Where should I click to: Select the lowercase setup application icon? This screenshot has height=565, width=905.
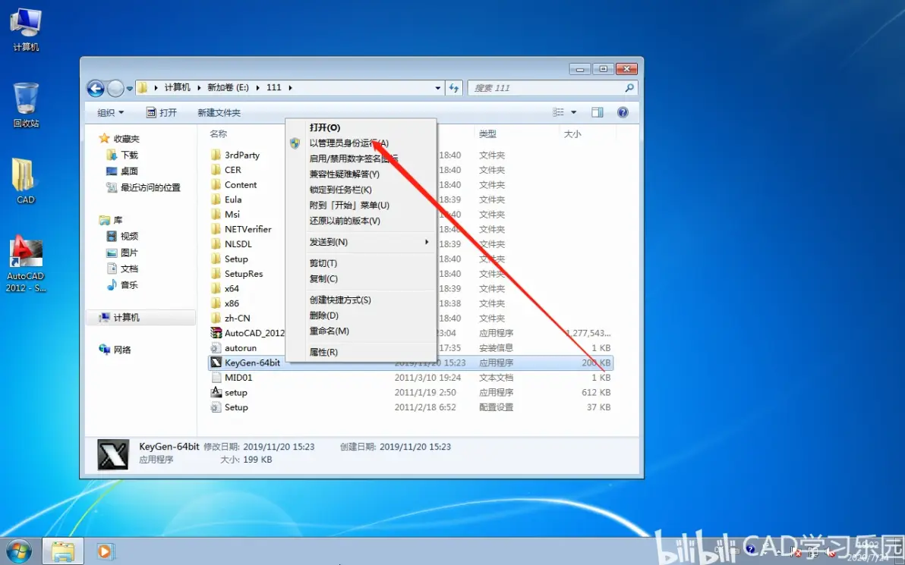tap(216, 392)
